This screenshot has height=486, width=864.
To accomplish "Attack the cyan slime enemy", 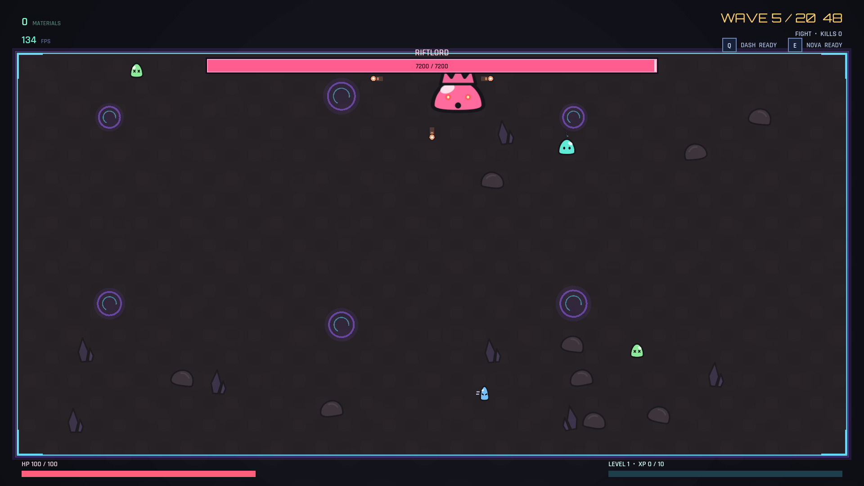I will coord(567,147).
